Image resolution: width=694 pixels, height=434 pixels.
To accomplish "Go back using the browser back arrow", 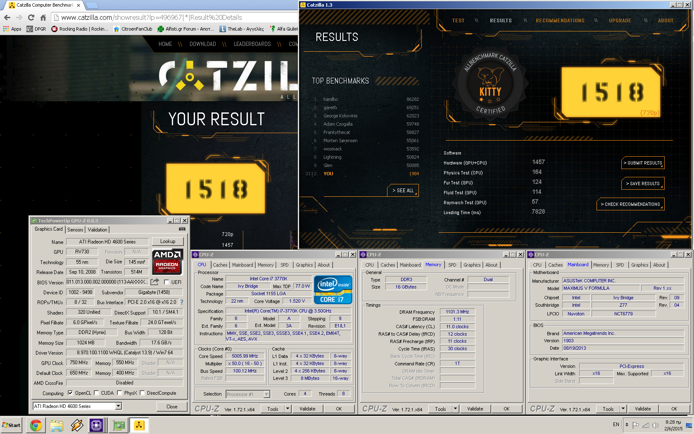I will 7,17.
